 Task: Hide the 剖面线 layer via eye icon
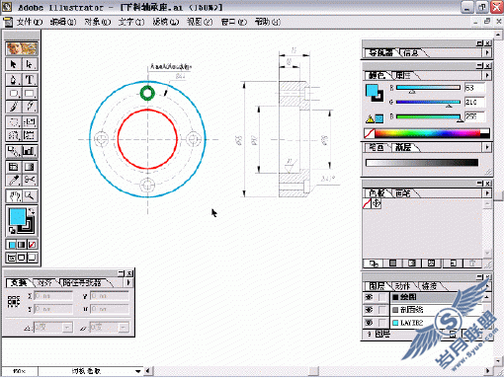[369, 310]
